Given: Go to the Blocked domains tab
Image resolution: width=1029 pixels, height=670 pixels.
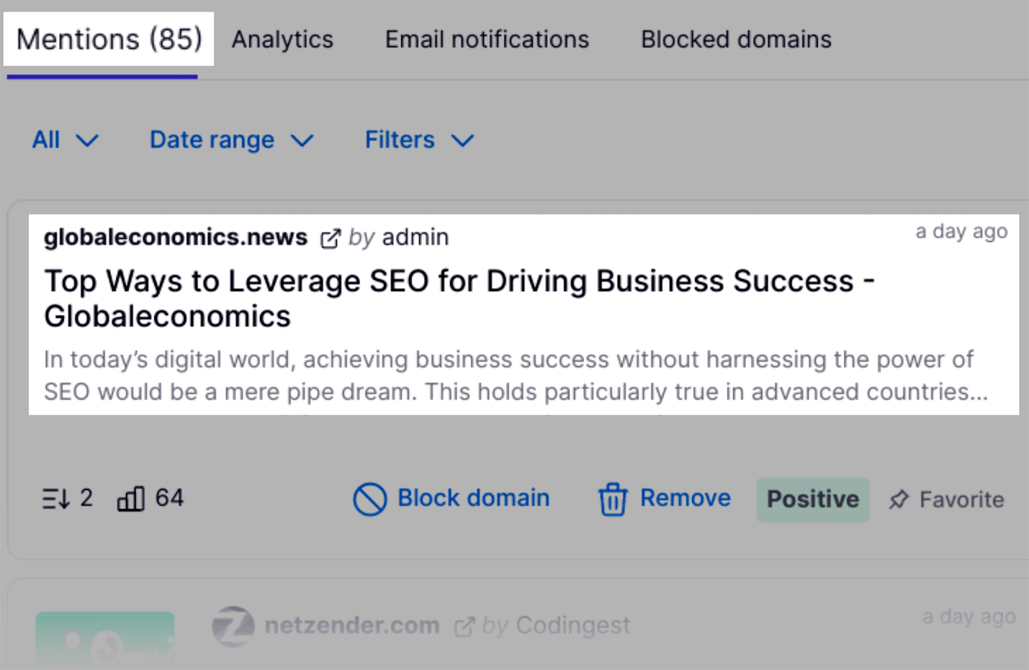Looking at the screenshot, I should pyautogui.click(x=736, y=39).
